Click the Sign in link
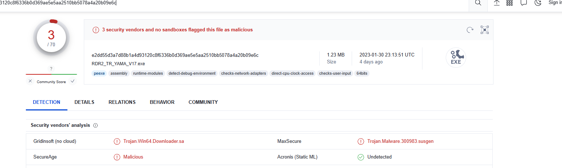562x168 pixels. pos(555,3)
